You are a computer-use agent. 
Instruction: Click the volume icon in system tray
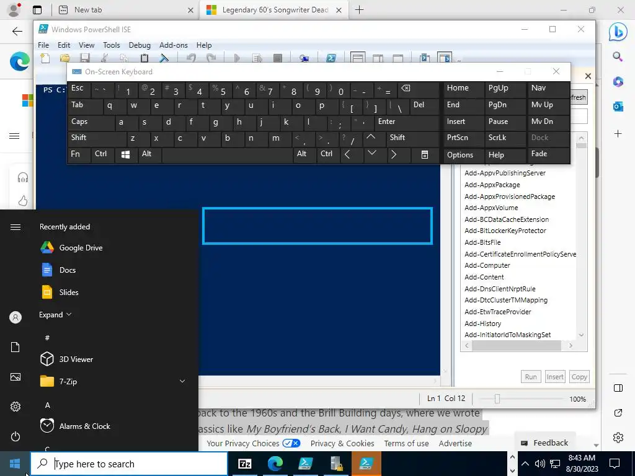point(540,464)
